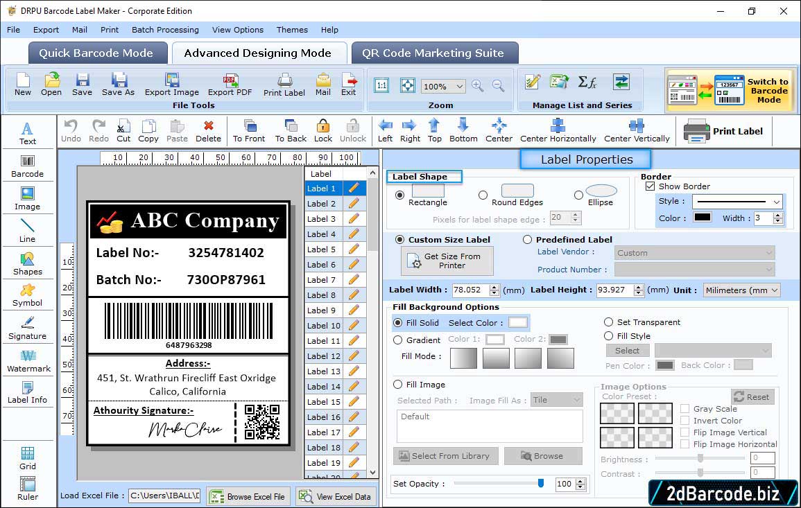Toggle the Show Border checkbox
Screen dimensions: 801x508
(650, 186)
